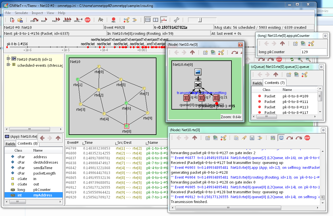333x216 pixels.
Task: Select event #6912 row in event log
Action: pos(116,187)
